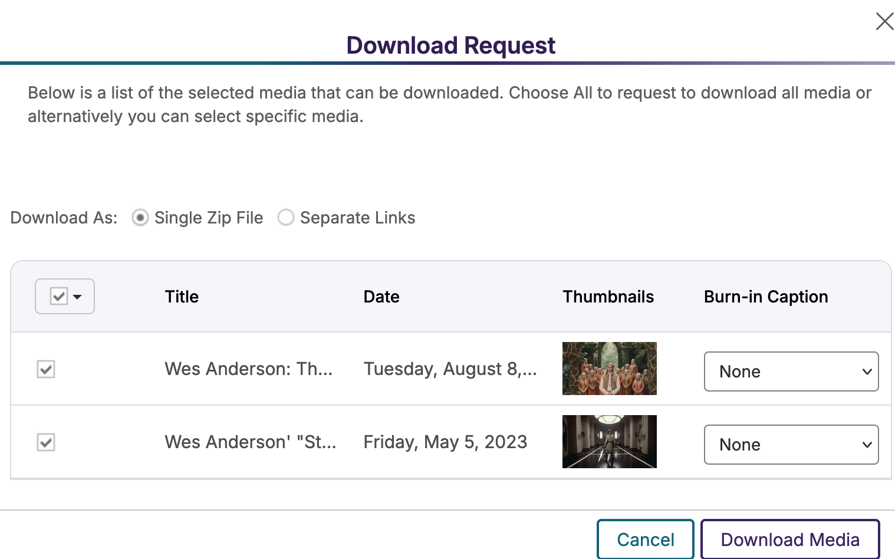Screen dimensions: 895x559
Task: Click the Thumbnails column header
Action: click(x=608, y=297)
